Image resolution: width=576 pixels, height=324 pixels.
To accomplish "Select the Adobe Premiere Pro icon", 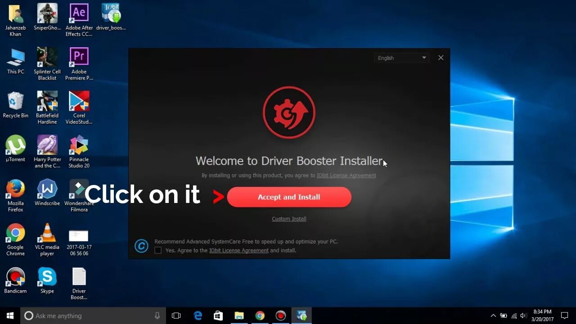I will point(79,64).
